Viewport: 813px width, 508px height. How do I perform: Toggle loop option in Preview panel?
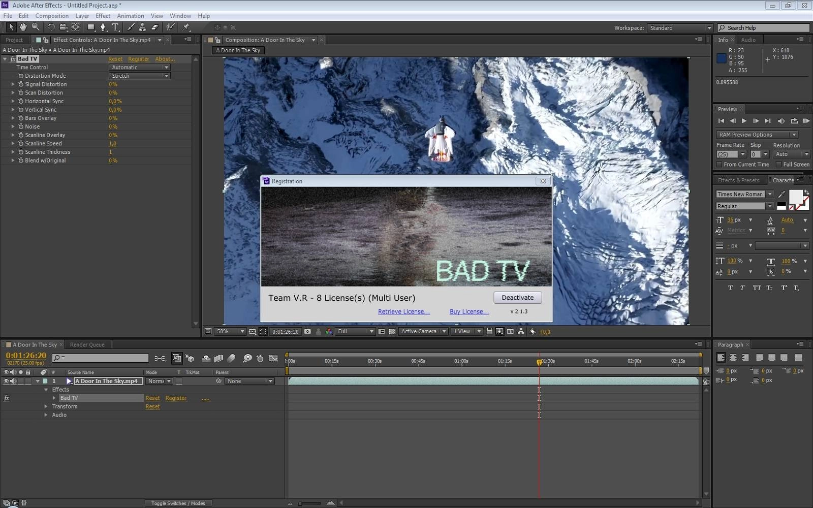pos(794,121)
